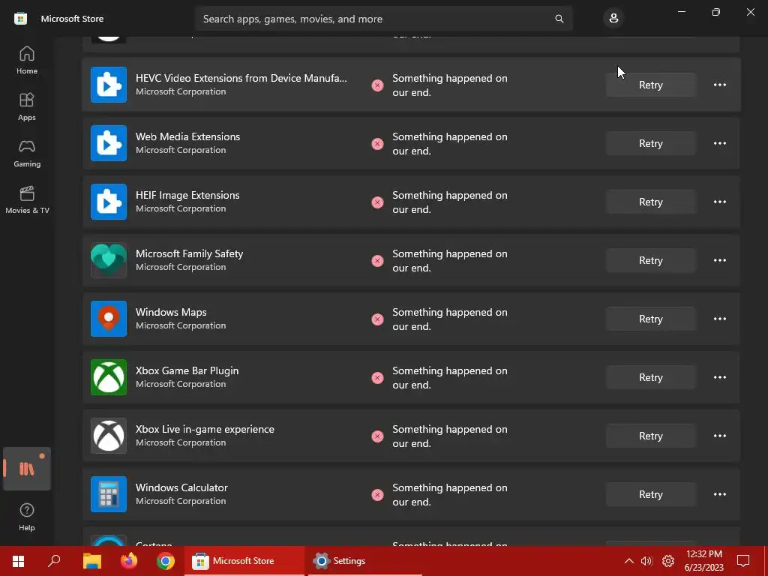Select the Windows Calculator title
The height and width of the screenshot is (576, 768).
tap(181, 487)
